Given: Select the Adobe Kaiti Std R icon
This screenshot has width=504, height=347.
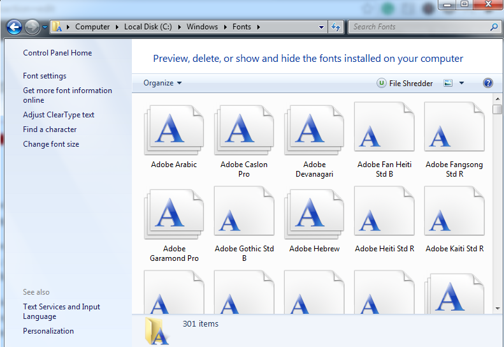Looking at the screenshot, I should click(454, 211).
